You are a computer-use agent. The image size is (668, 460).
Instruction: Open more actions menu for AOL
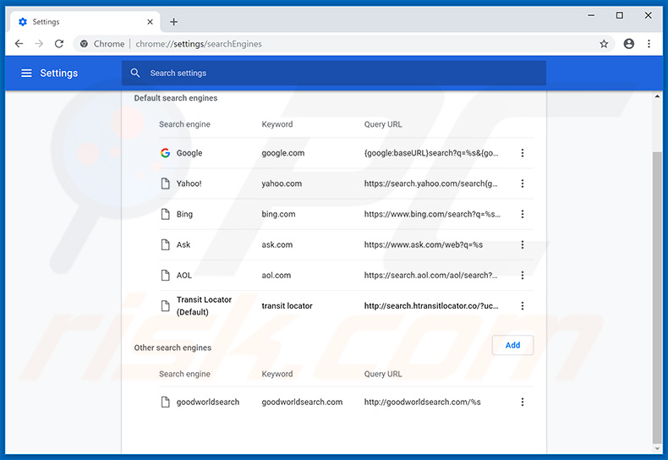point(523,276)
